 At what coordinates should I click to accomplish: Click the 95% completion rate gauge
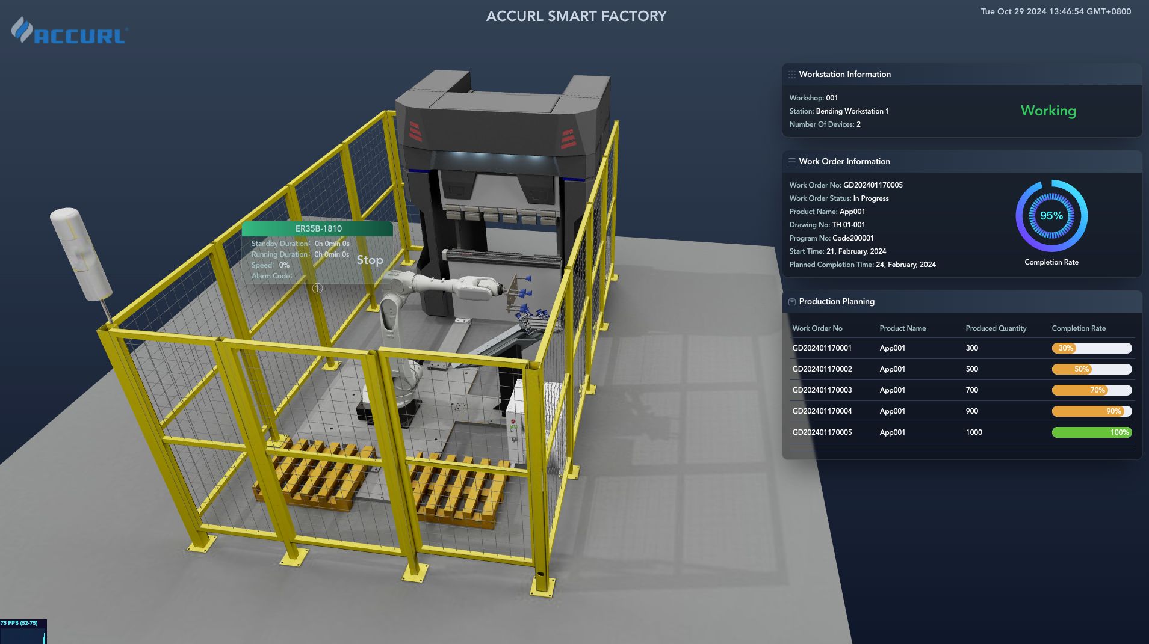pos(1051,216)
